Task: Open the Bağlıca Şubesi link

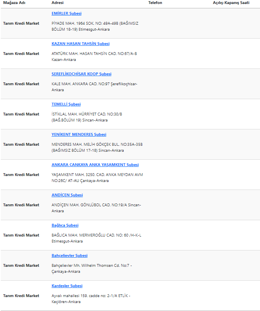Action: [x=65, y=225]
